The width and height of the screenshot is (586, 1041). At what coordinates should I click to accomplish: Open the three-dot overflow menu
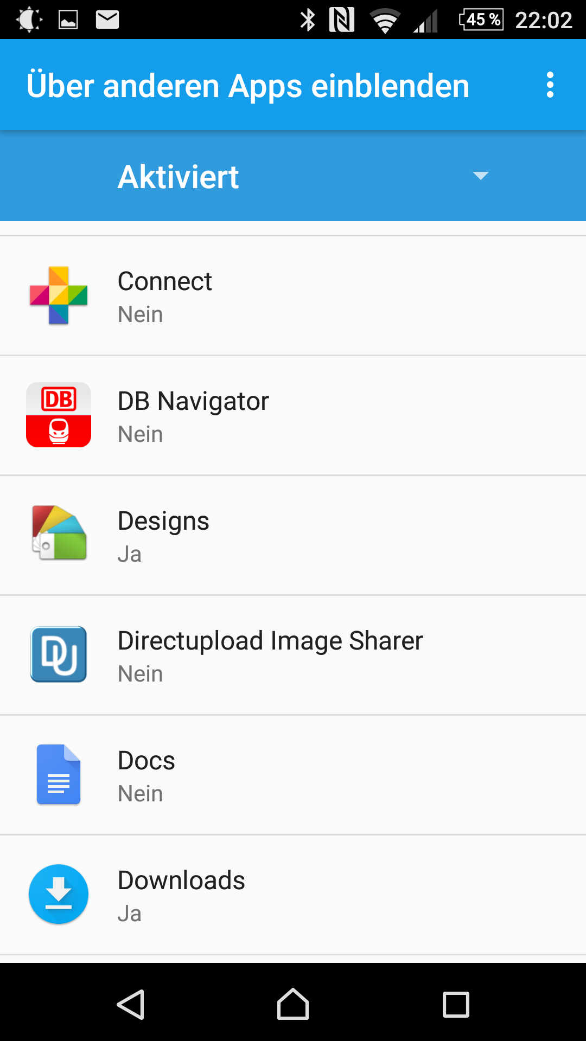(550, 85)
